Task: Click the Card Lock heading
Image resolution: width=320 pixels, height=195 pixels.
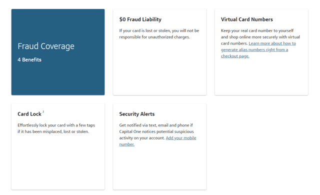Action: pos(29,114)
